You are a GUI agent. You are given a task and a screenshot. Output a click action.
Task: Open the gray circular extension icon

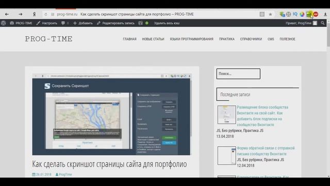[x=289, y=14]
